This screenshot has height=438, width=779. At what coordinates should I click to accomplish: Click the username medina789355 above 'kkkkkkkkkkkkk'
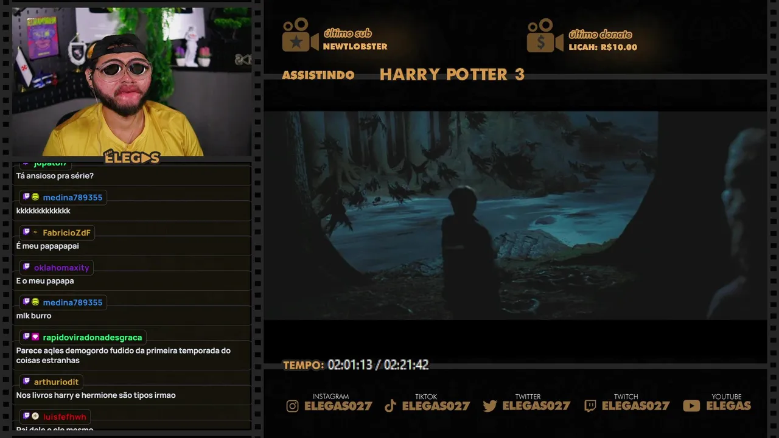tap(72, 198)
